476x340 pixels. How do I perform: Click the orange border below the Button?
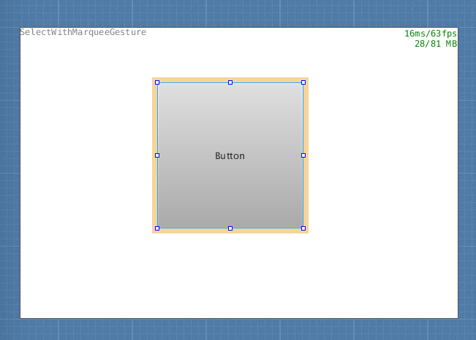194,231
